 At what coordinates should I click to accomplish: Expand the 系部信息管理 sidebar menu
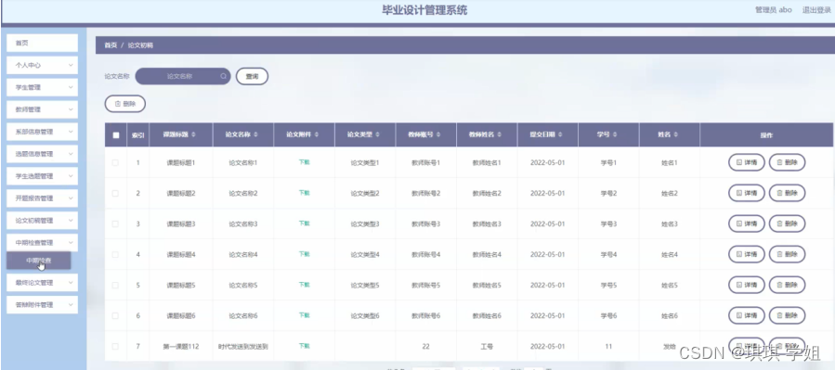[42, 132]
